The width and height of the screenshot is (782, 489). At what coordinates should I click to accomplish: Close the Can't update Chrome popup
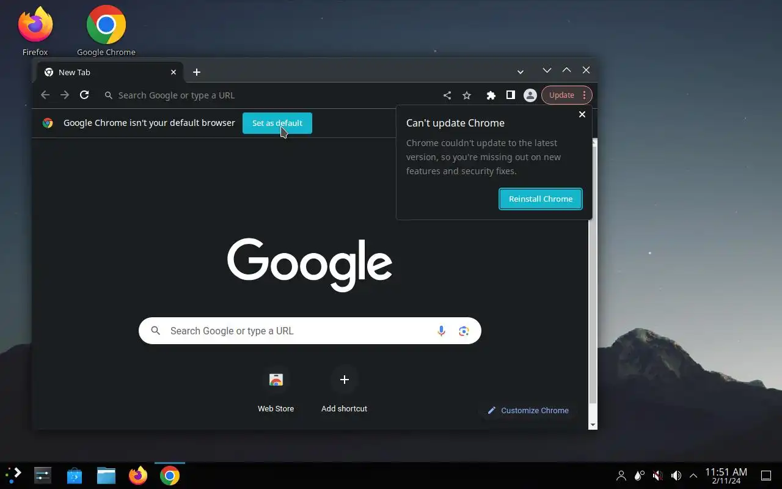(582, 114)
